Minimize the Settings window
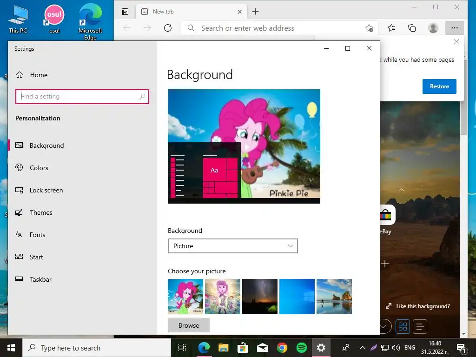 pos(326,48)
